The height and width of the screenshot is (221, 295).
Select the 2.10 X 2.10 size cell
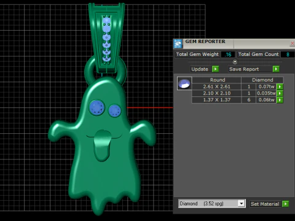[x=216, y=93]
